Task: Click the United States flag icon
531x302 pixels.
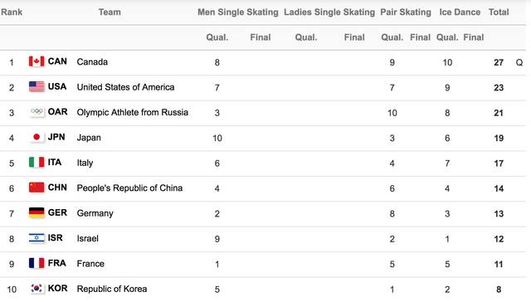Action: (37, 86)
